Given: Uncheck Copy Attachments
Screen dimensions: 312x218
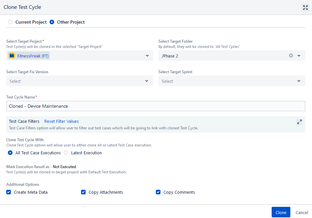Looking at the screenshot, I should (x=83, y=192).
